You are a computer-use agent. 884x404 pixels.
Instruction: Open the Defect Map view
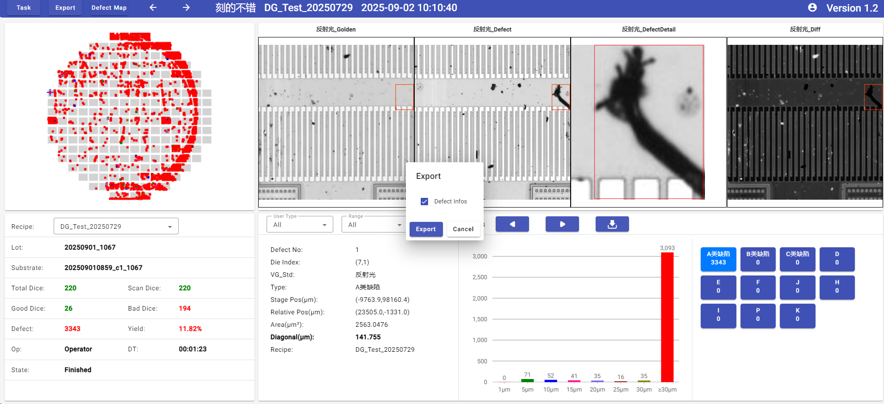click(x=109, y=8)
